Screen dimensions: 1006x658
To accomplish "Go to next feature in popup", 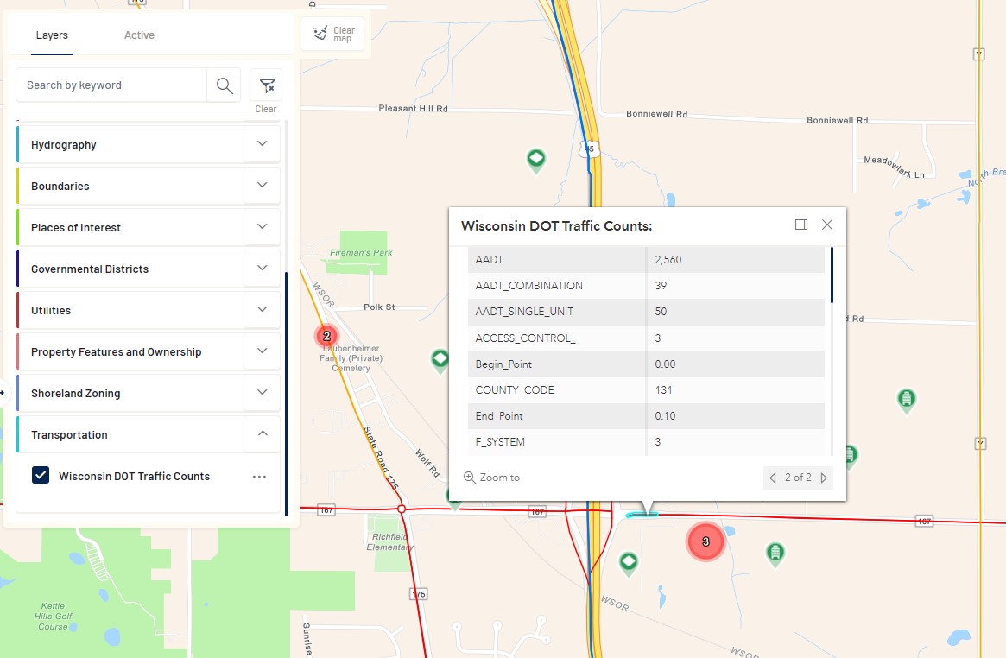I will [x=824, y=478].
